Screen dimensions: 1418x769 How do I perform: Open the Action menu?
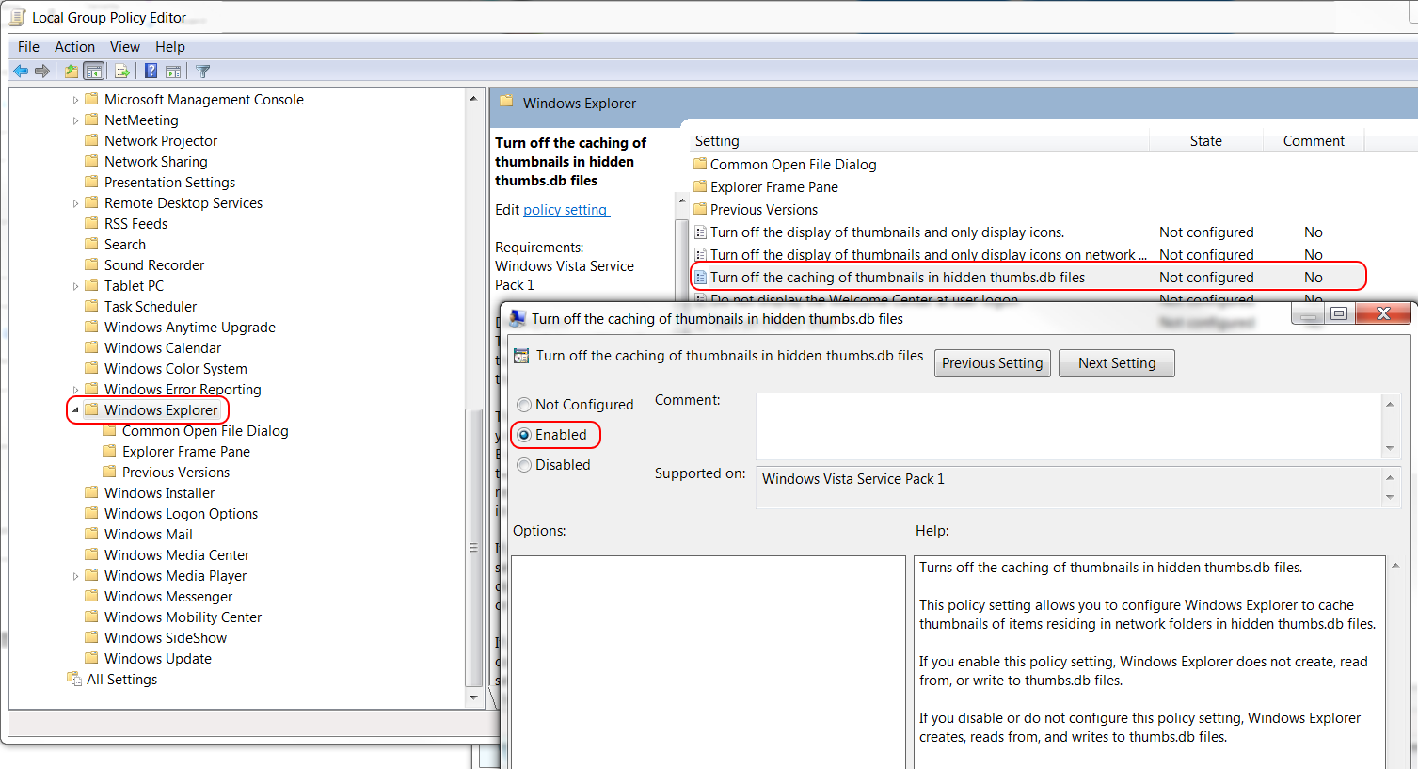click(74, 47)
